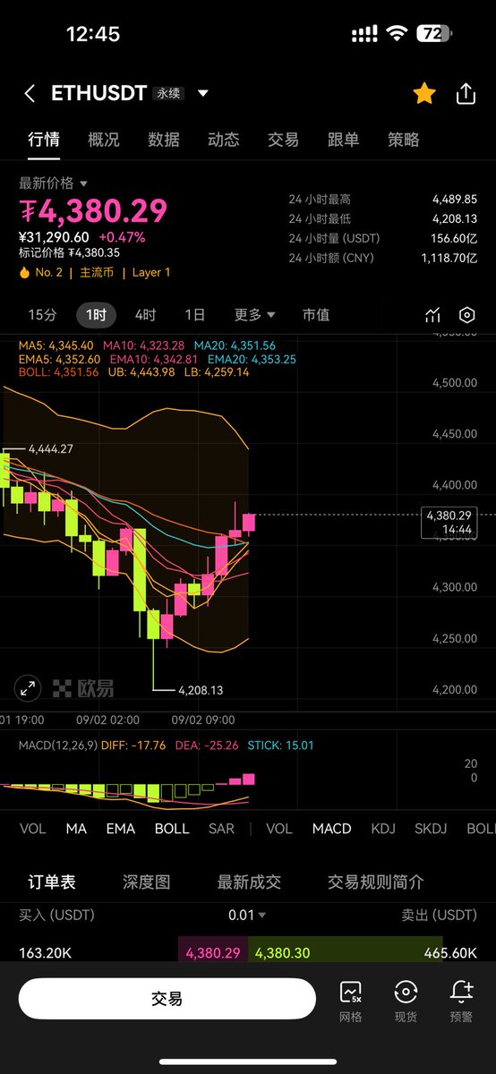Click the bid price 4,380.29 in order book
Image resolution: width=496 pixels, height=1074 pixels.
tap(213, 953)
